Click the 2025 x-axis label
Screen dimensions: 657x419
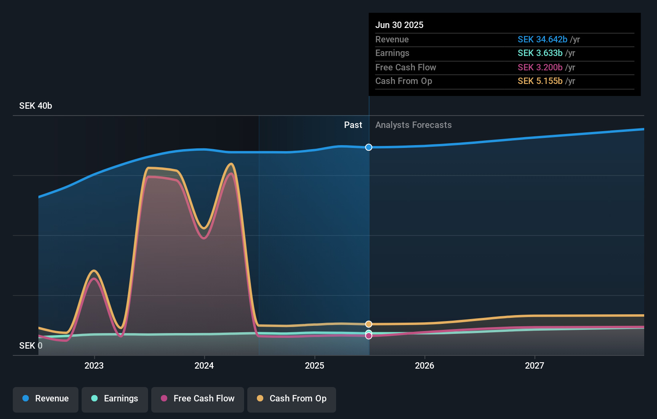[314, 365]
